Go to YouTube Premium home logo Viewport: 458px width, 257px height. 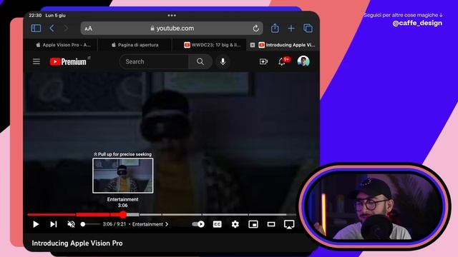tap(69, 62)
